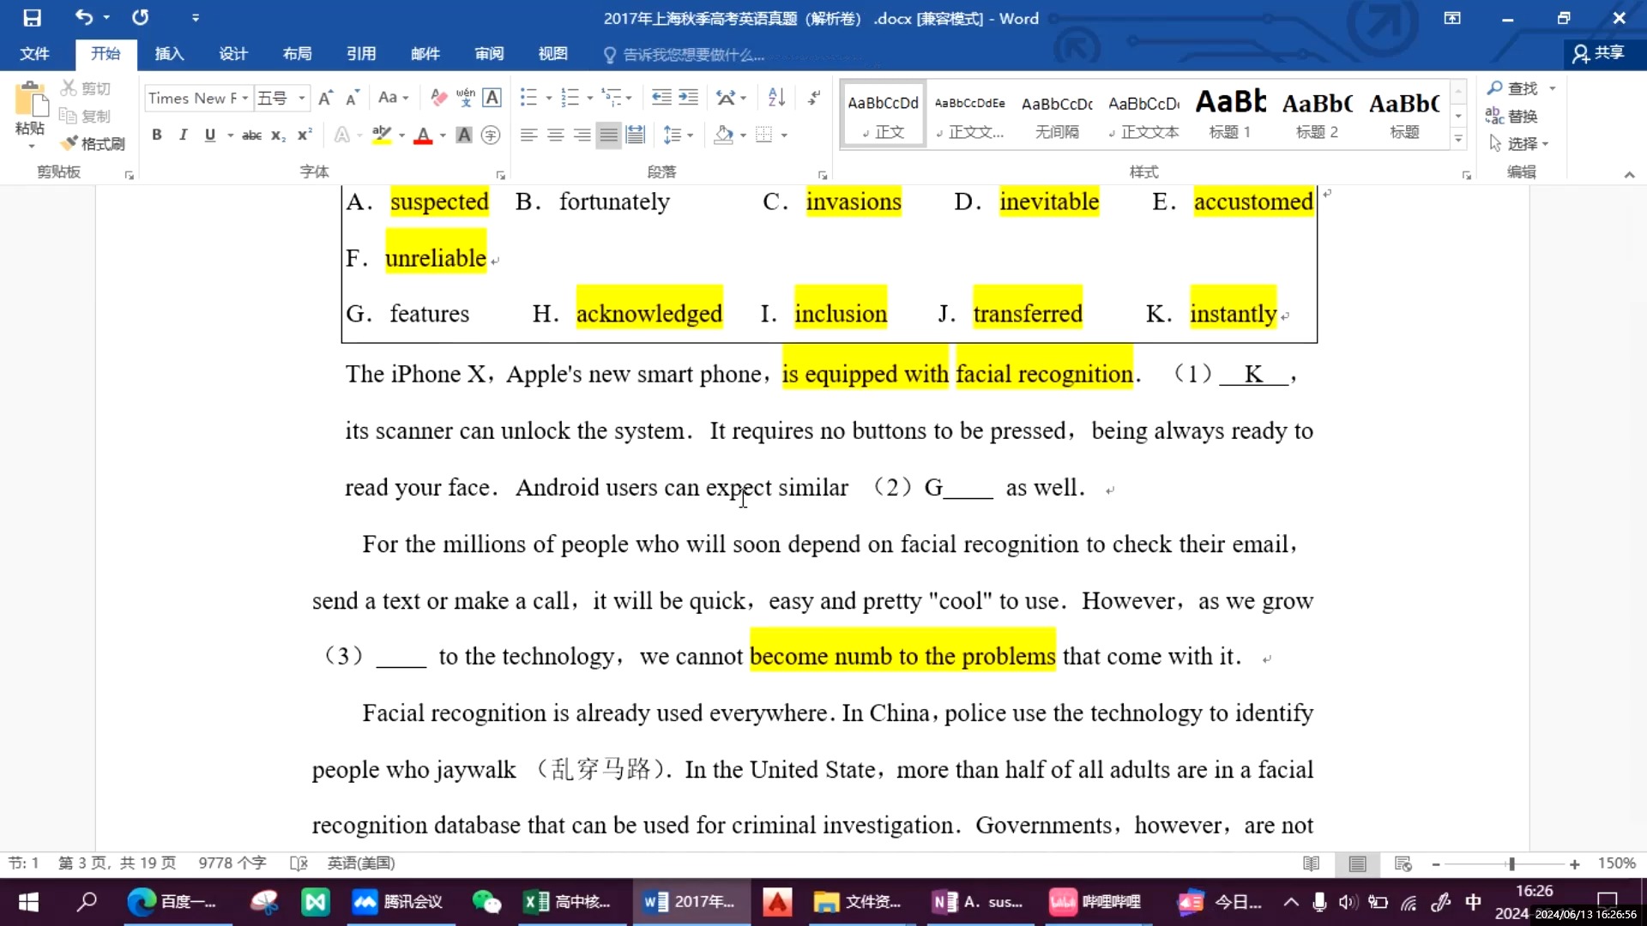1647x926 pixels.
Task: Toggle the bullet list
Action: click(528, 98)
